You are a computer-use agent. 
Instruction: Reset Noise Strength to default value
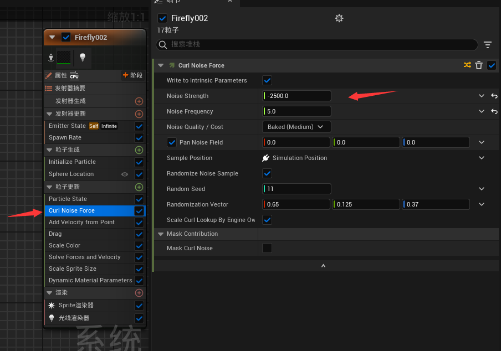pos(494,96)
